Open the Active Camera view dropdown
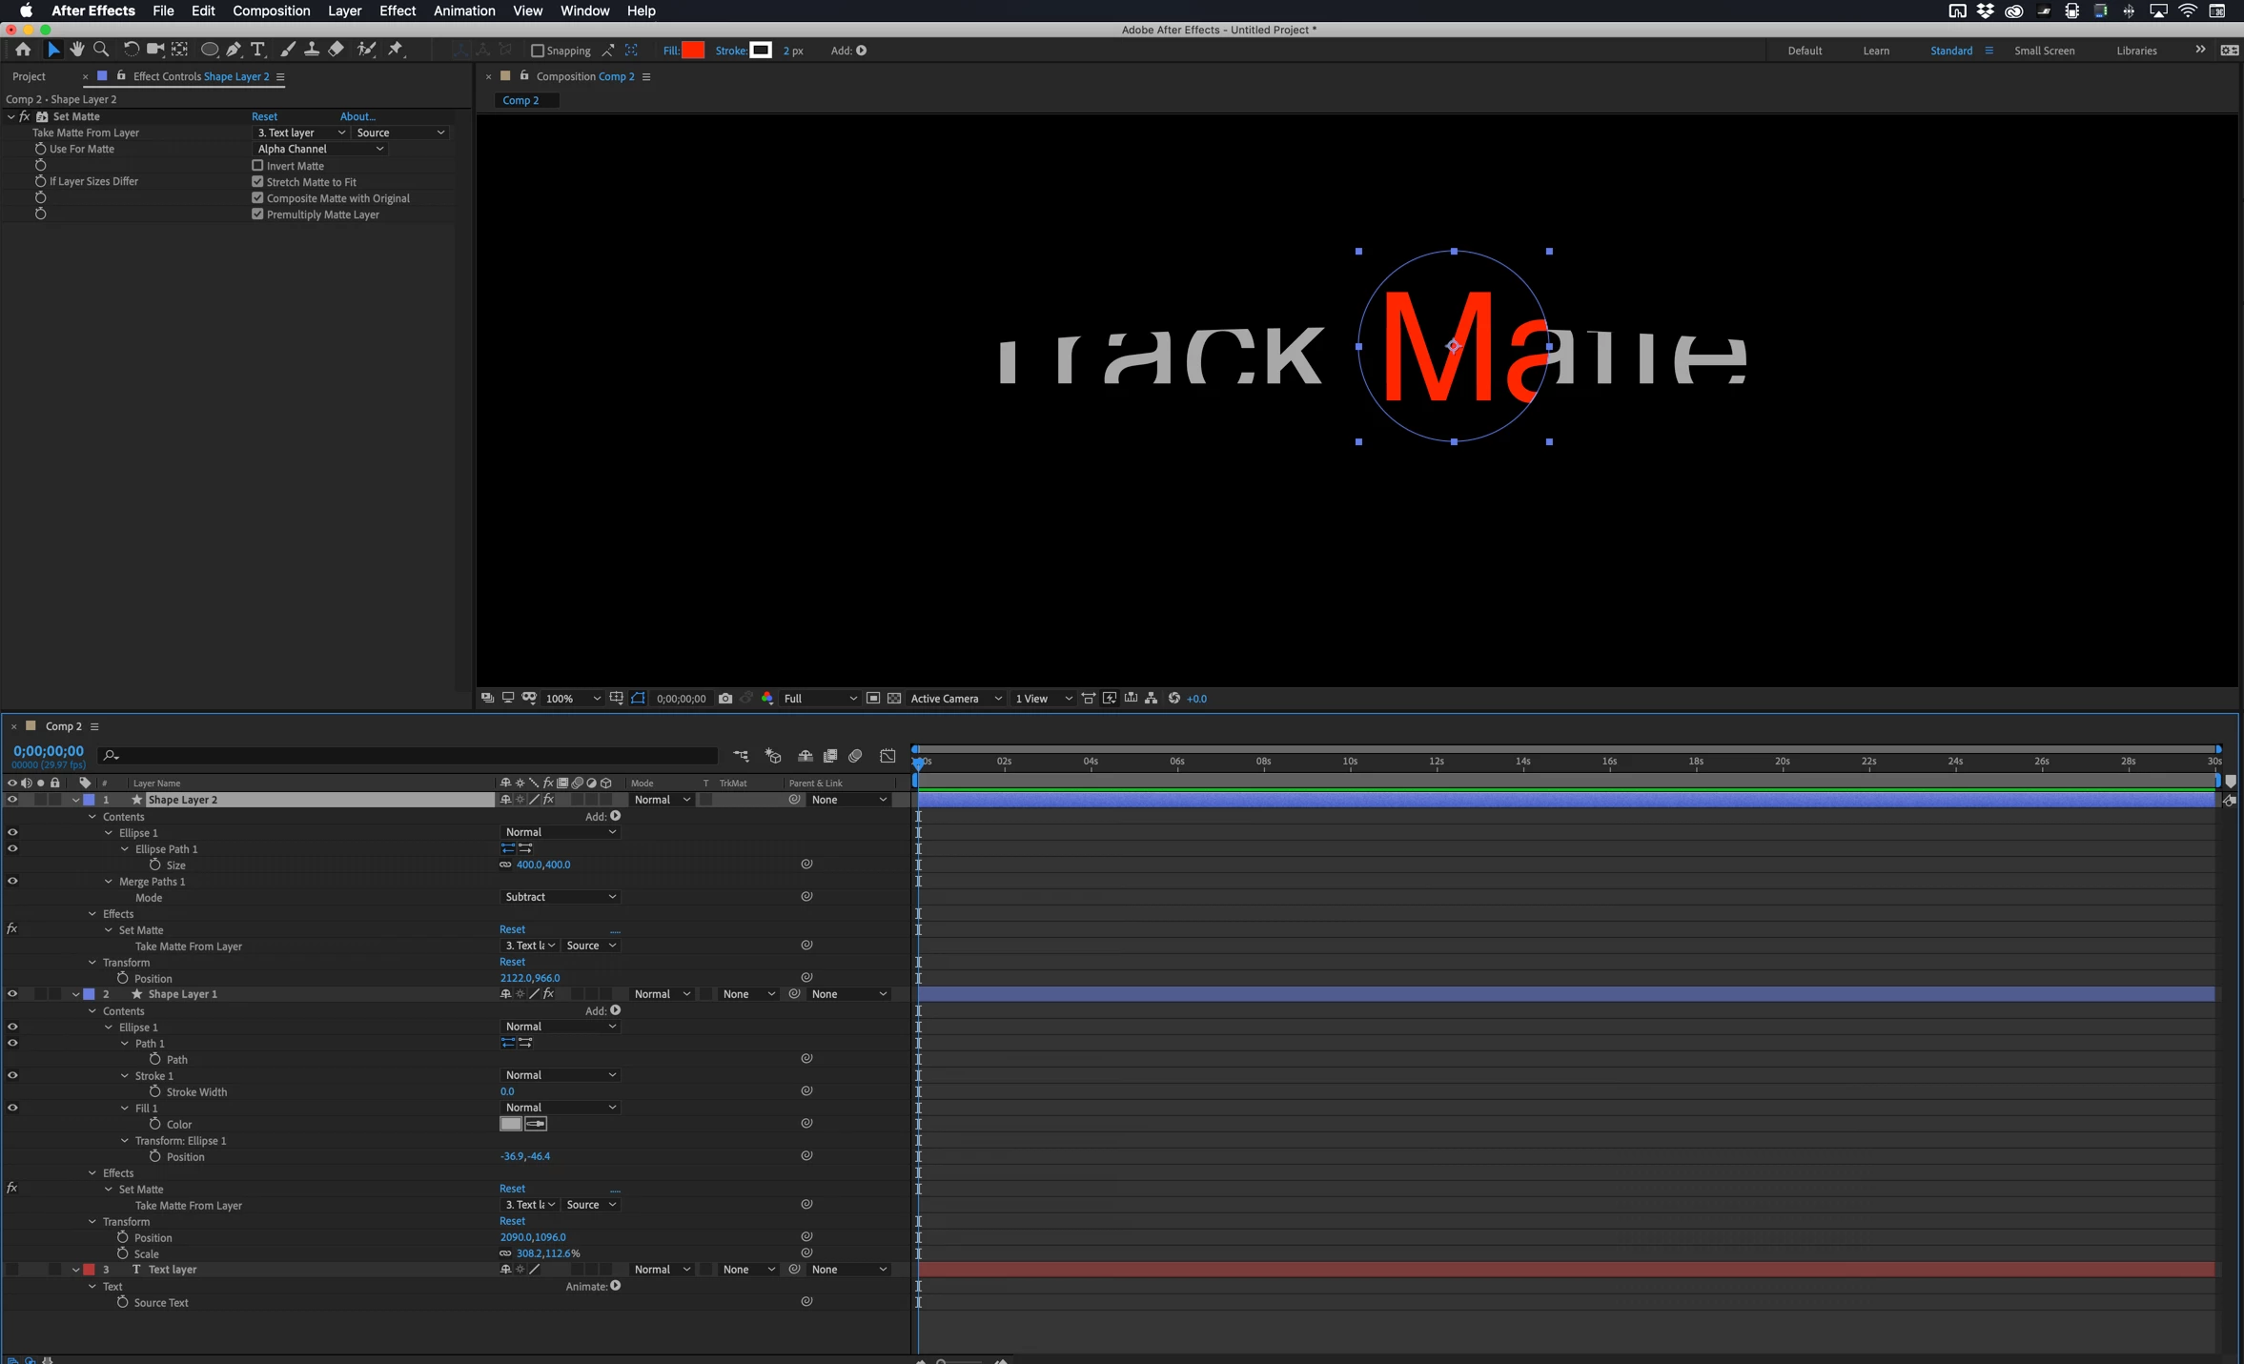Viewport: 2244px width, 1364px height. click(x=956, y=699)
